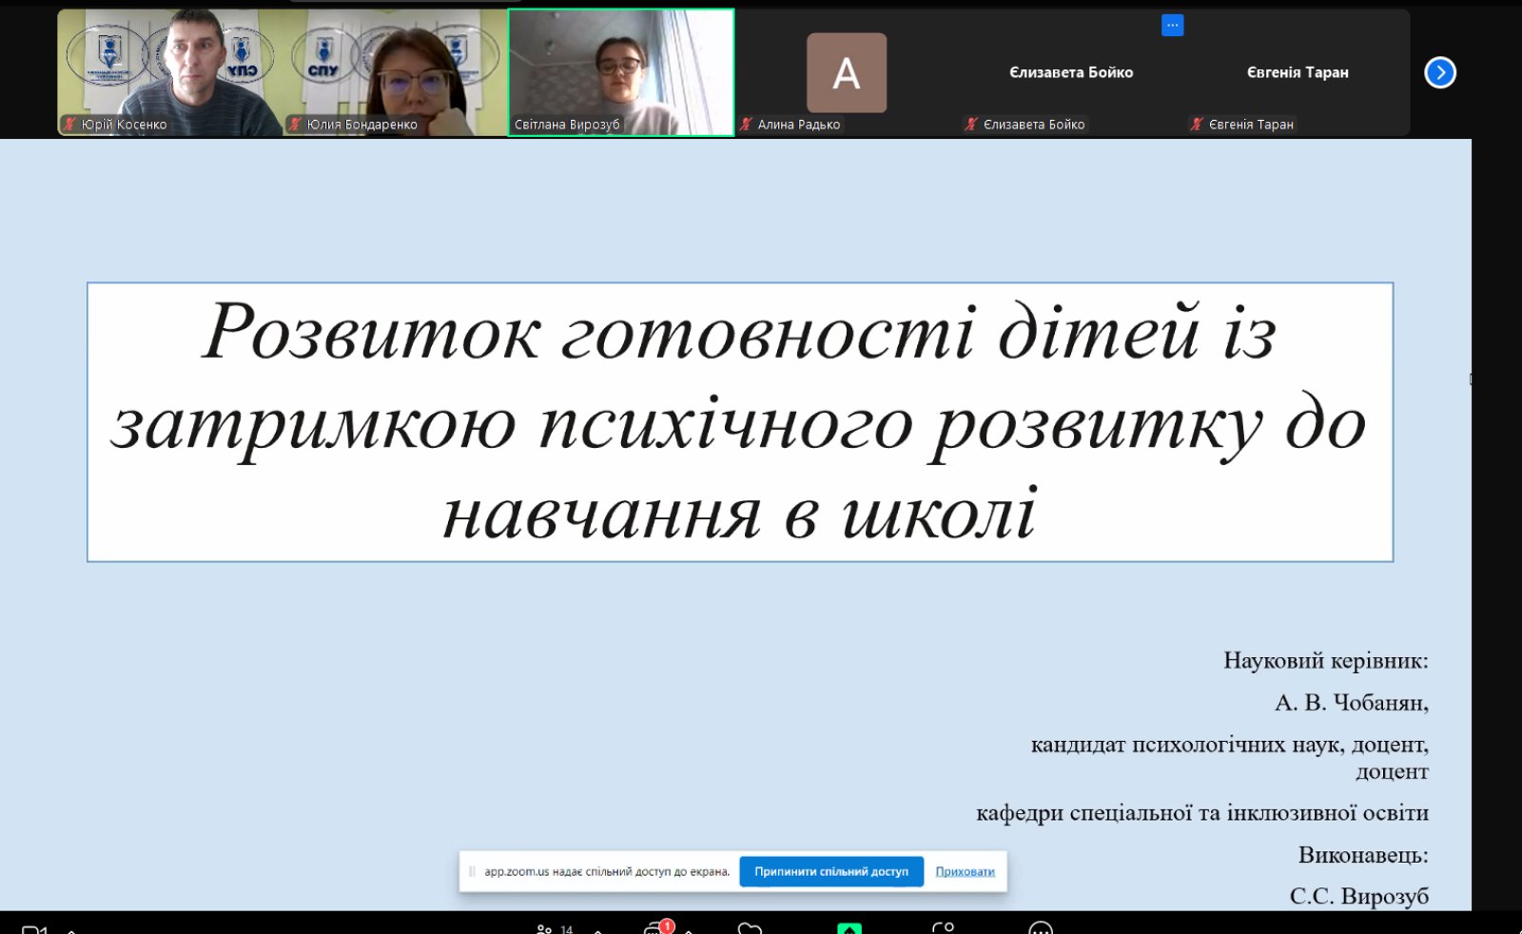Viewport: 1522px width, 934px height.
Task: Select Євгенія Таран's participant tile
Action: coord(1297,72)
